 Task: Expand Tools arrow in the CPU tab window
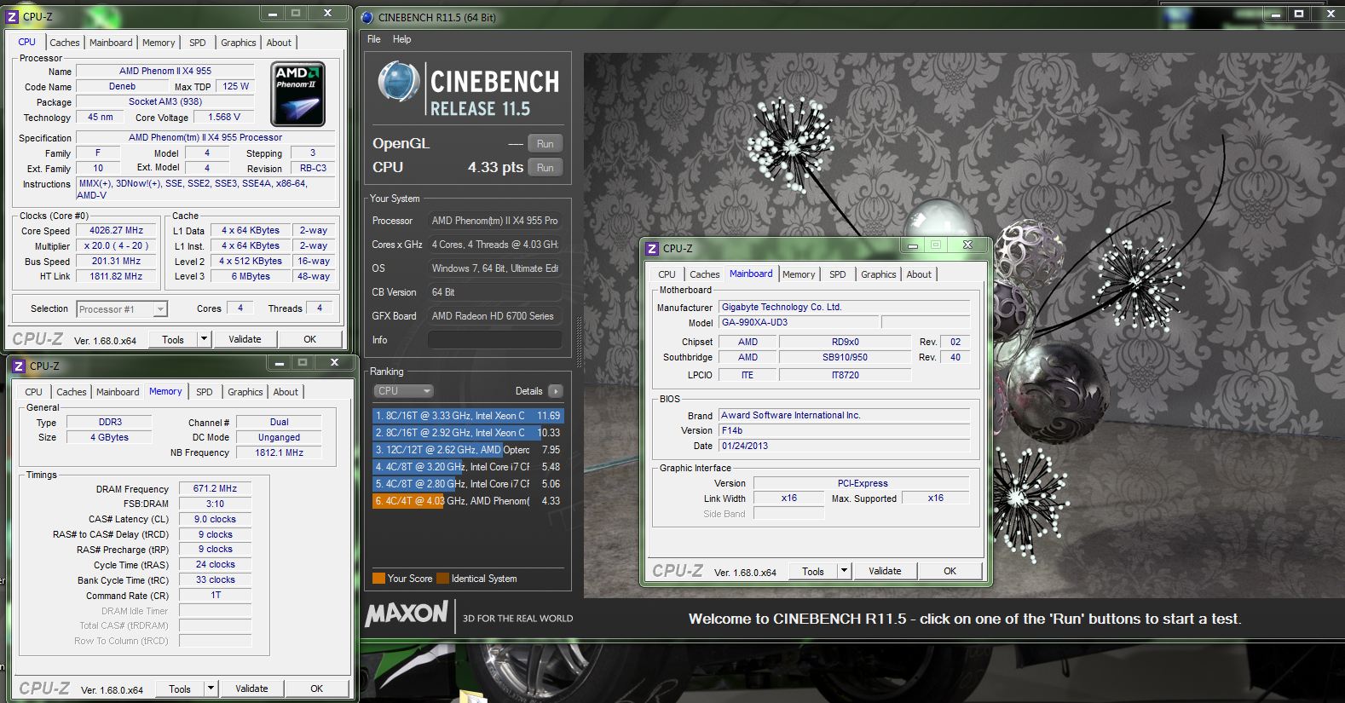point(204,339)
